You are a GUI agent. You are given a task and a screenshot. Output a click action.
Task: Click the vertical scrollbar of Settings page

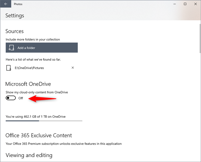click(x=200, y=38)
